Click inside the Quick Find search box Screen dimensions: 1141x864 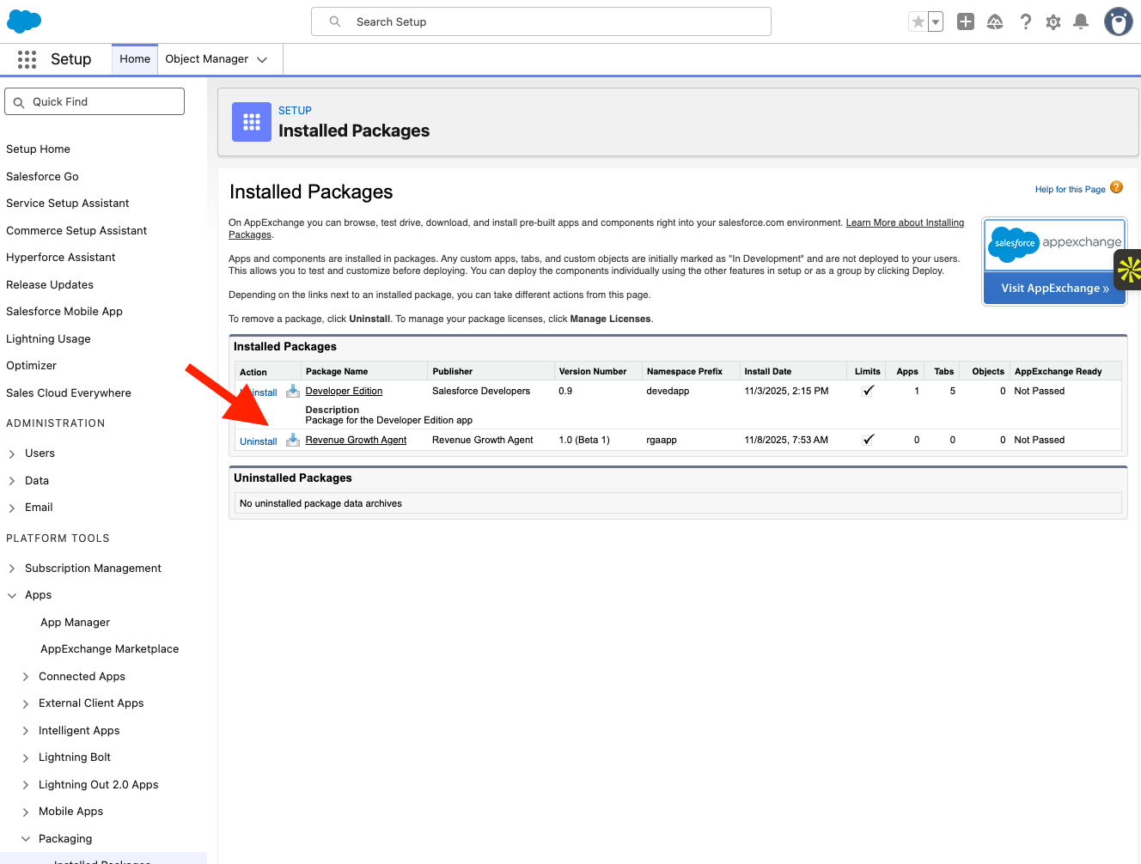(94, 100)
